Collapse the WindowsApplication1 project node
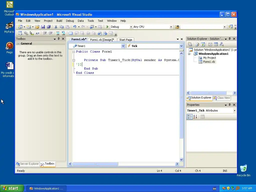The width and height of the screenshot is (256, 192). point(189,54)
